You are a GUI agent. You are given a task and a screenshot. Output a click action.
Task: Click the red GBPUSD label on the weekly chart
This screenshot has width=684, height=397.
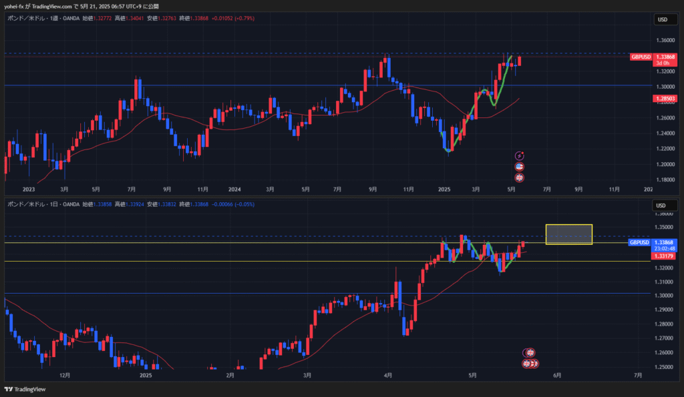coord(641,57)
